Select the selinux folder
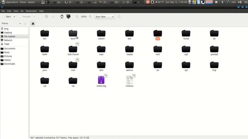Image resolution: width=248 pixels, height=139 pixels. click(x=129, y=65)
